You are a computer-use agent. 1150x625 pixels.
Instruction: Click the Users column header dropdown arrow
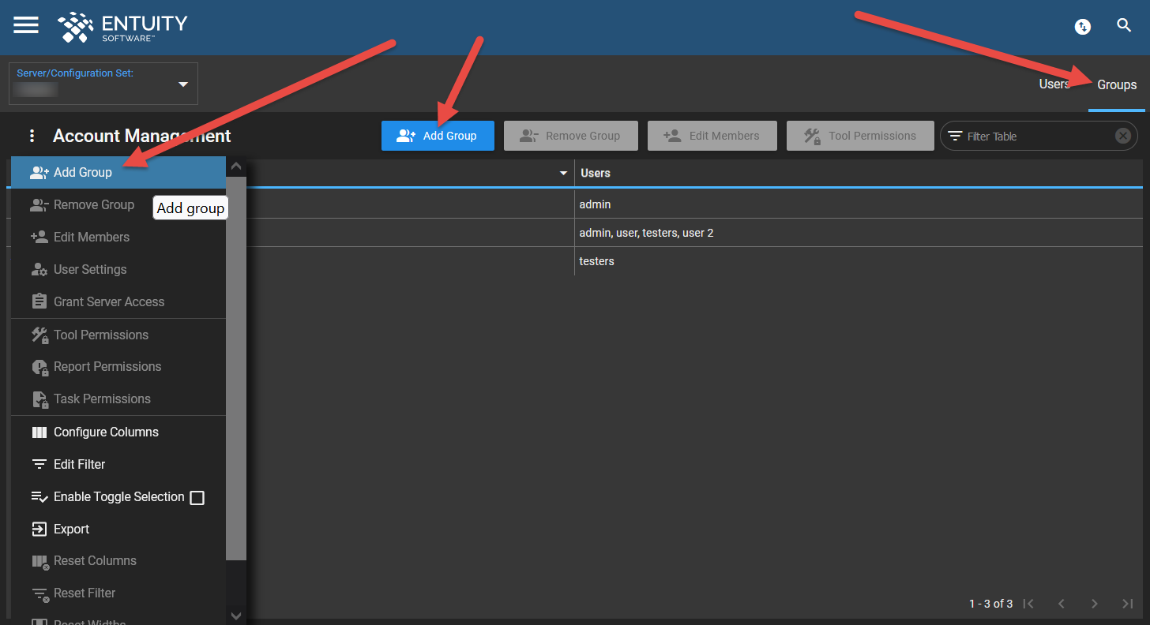coord(563,172)
